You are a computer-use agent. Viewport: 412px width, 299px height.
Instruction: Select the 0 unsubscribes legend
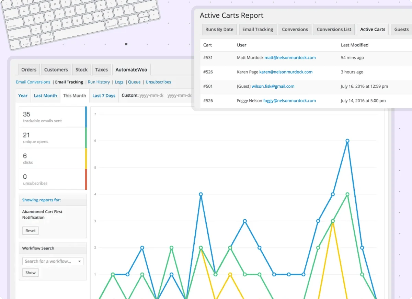[53, 179]
